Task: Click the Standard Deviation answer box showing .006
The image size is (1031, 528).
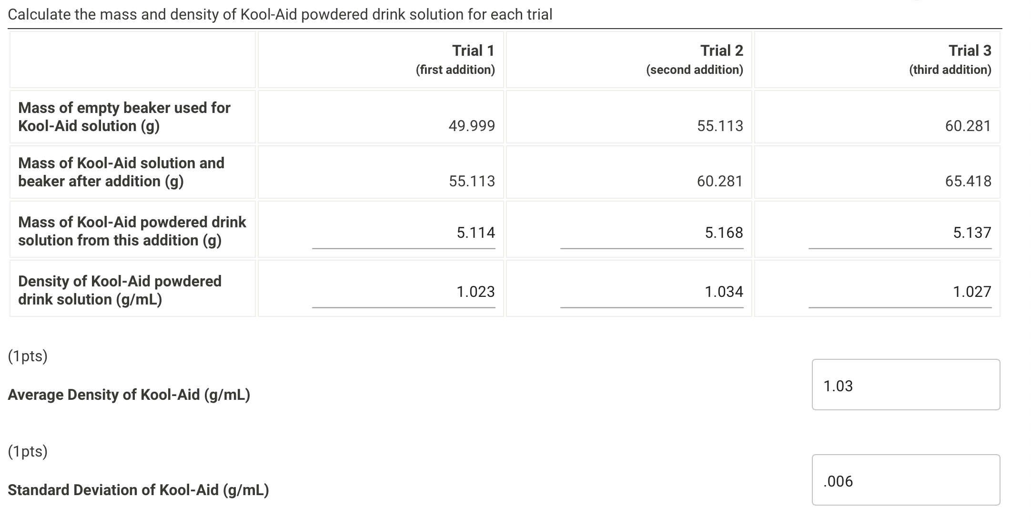Action: [x=904, y=479]
